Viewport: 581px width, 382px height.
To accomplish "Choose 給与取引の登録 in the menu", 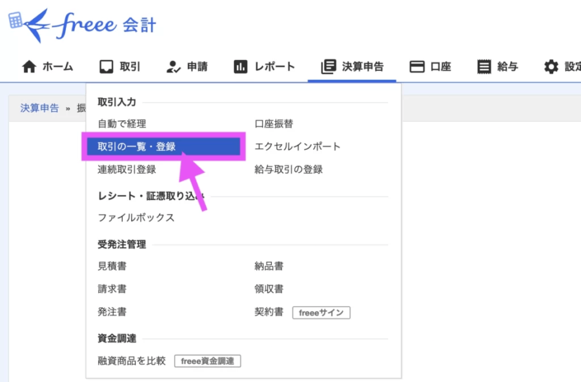I will pos(289,169).
